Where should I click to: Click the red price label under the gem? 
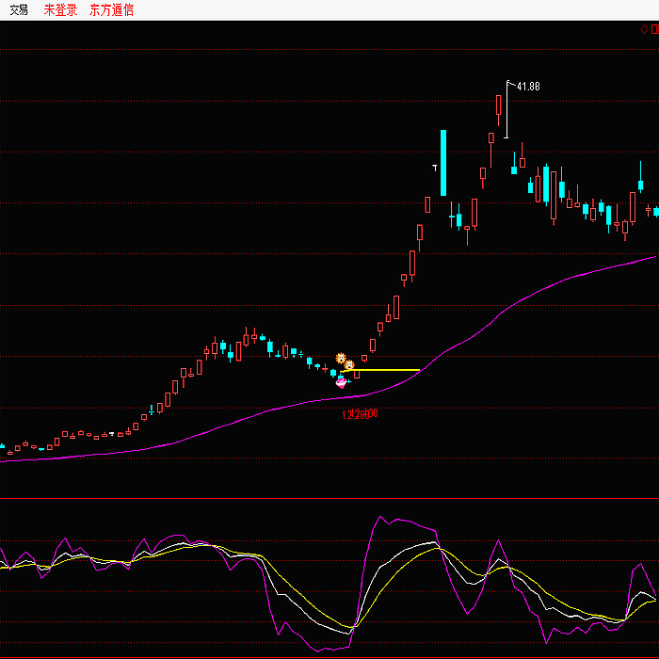tap(360, 414)
